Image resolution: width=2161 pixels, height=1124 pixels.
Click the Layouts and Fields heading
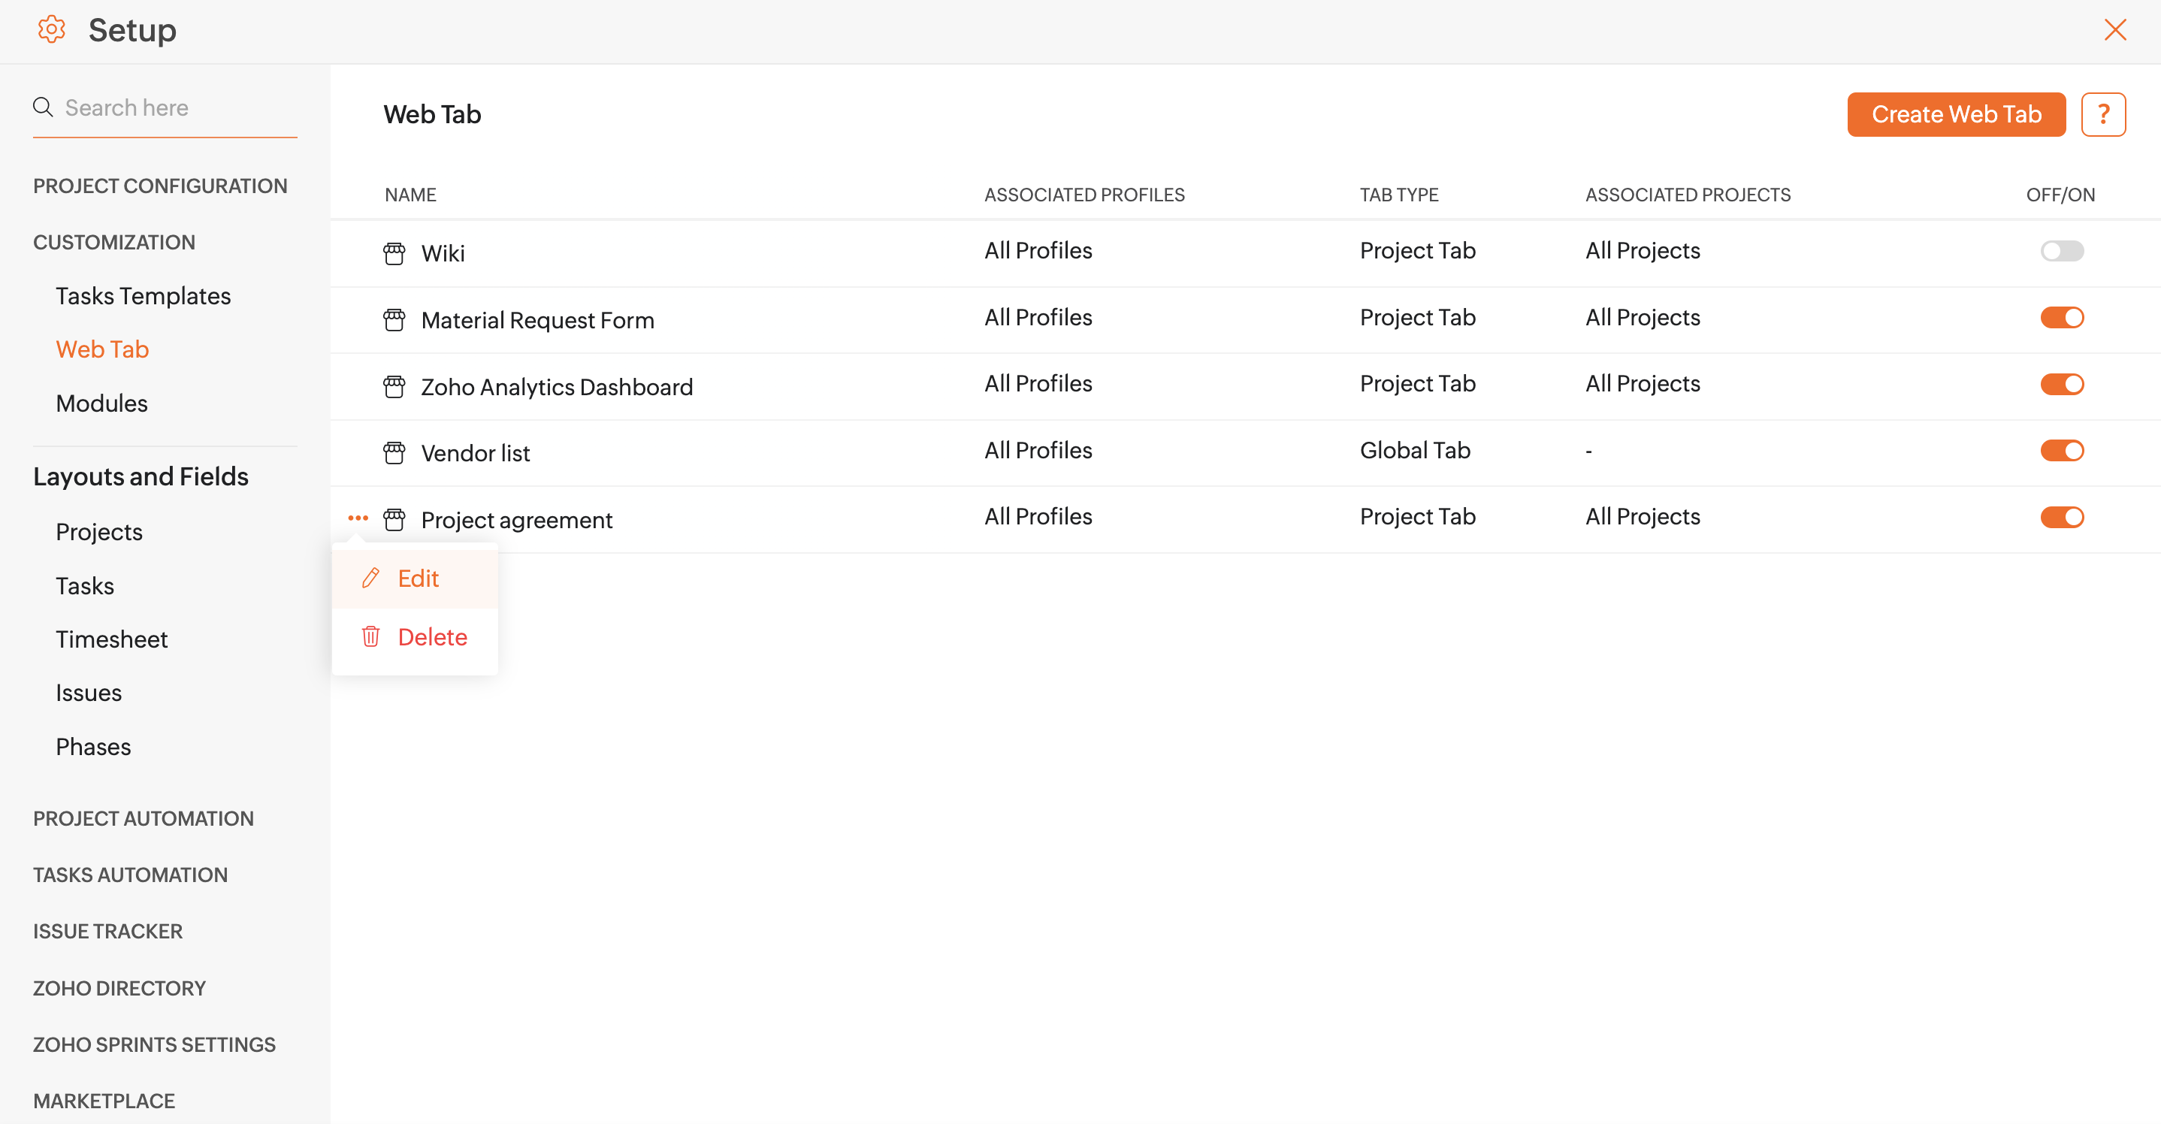[141, 476]
